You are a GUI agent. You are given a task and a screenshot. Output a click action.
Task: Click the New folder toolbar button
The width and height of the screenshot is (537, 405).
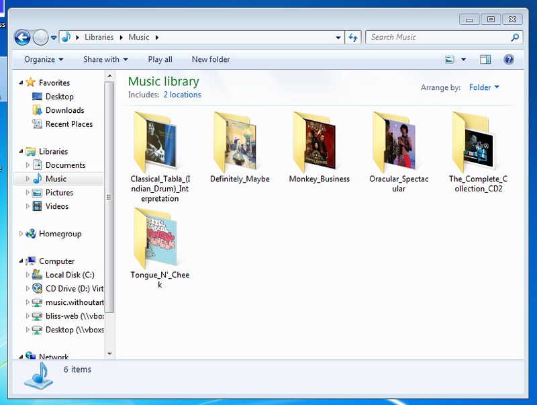211,59
